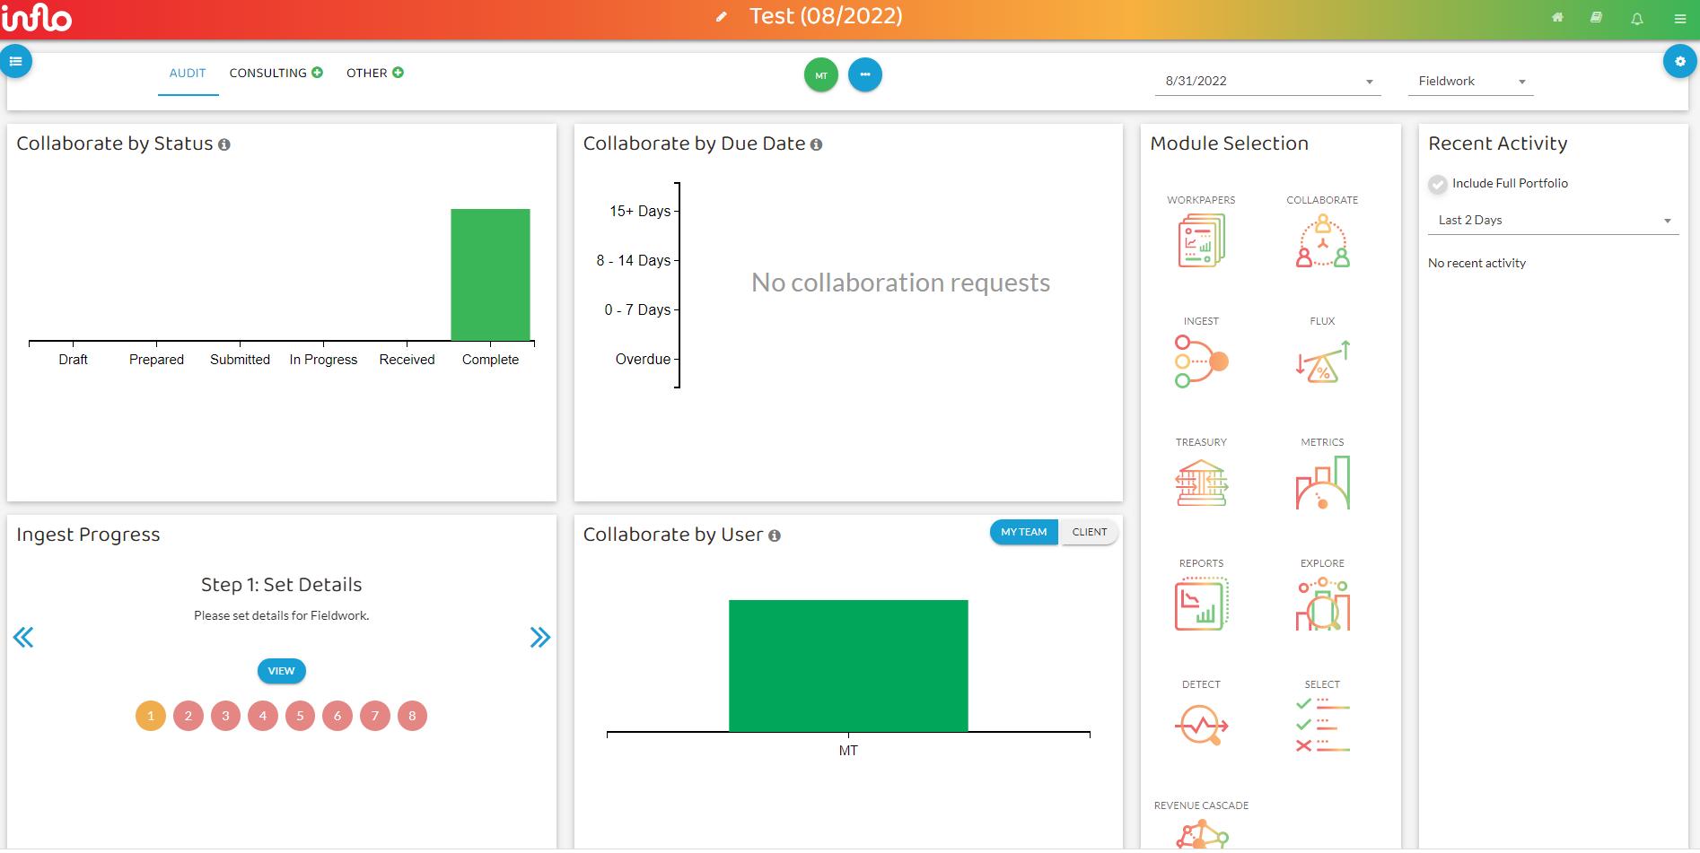The image size is (1700, 853).
Task: Open the Metrics module
Action: (1322, 483)
